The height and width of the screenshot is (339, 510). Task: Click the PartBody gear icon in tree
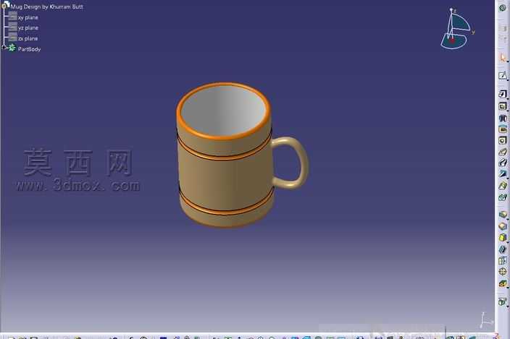pos(12,48)
